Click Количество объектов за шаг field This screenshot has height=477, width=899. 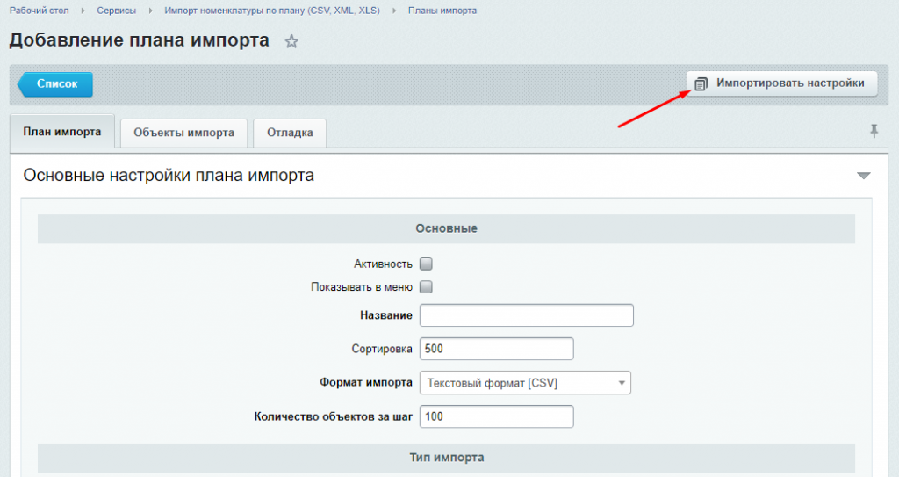coord(497,416)
